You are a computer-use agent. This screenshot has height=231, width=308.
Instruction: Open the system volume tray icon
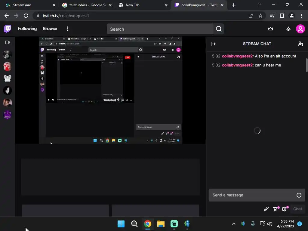tap(270, 224)
